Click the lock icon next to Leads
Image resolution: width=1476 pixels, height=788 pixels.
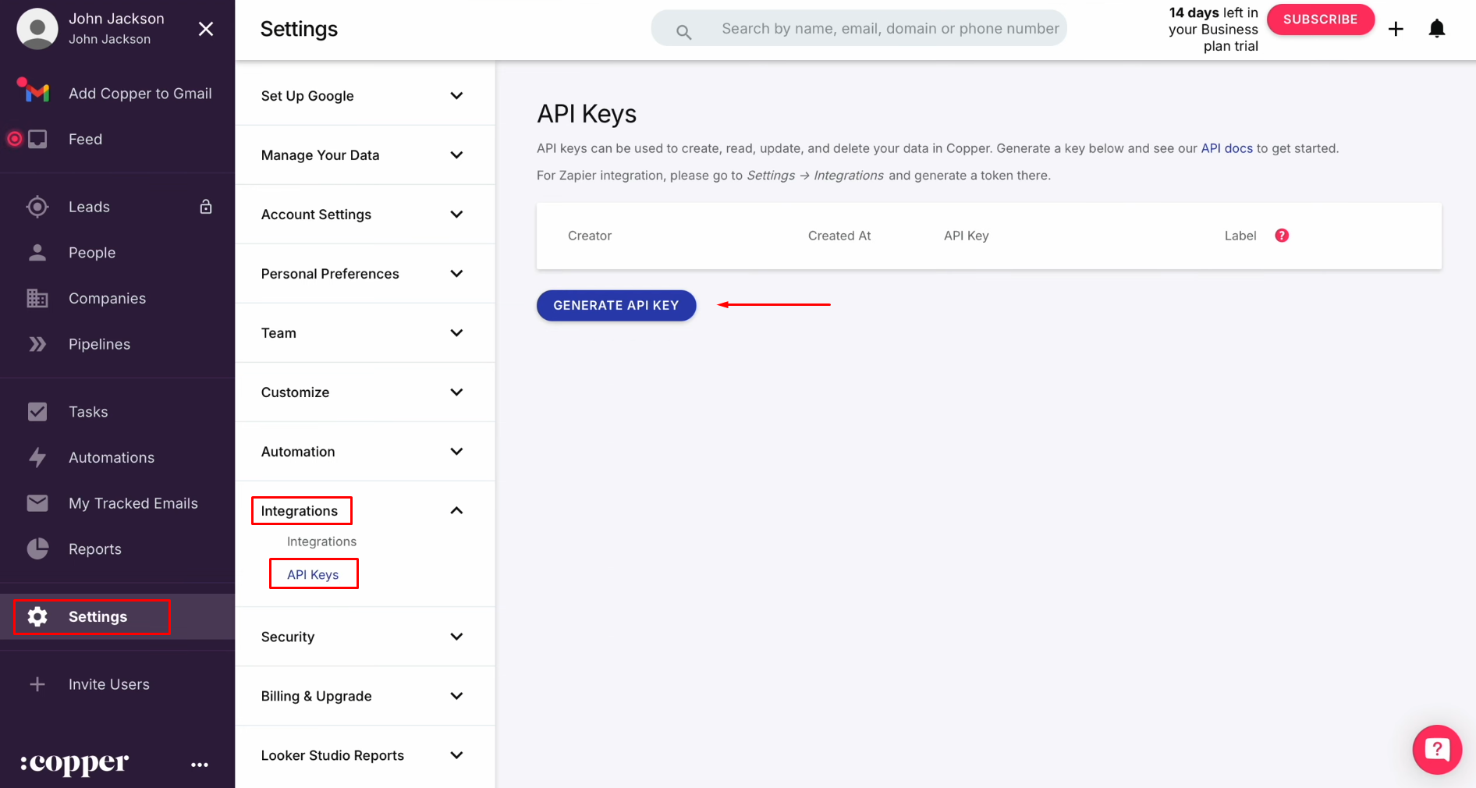(x=206, y=207)
